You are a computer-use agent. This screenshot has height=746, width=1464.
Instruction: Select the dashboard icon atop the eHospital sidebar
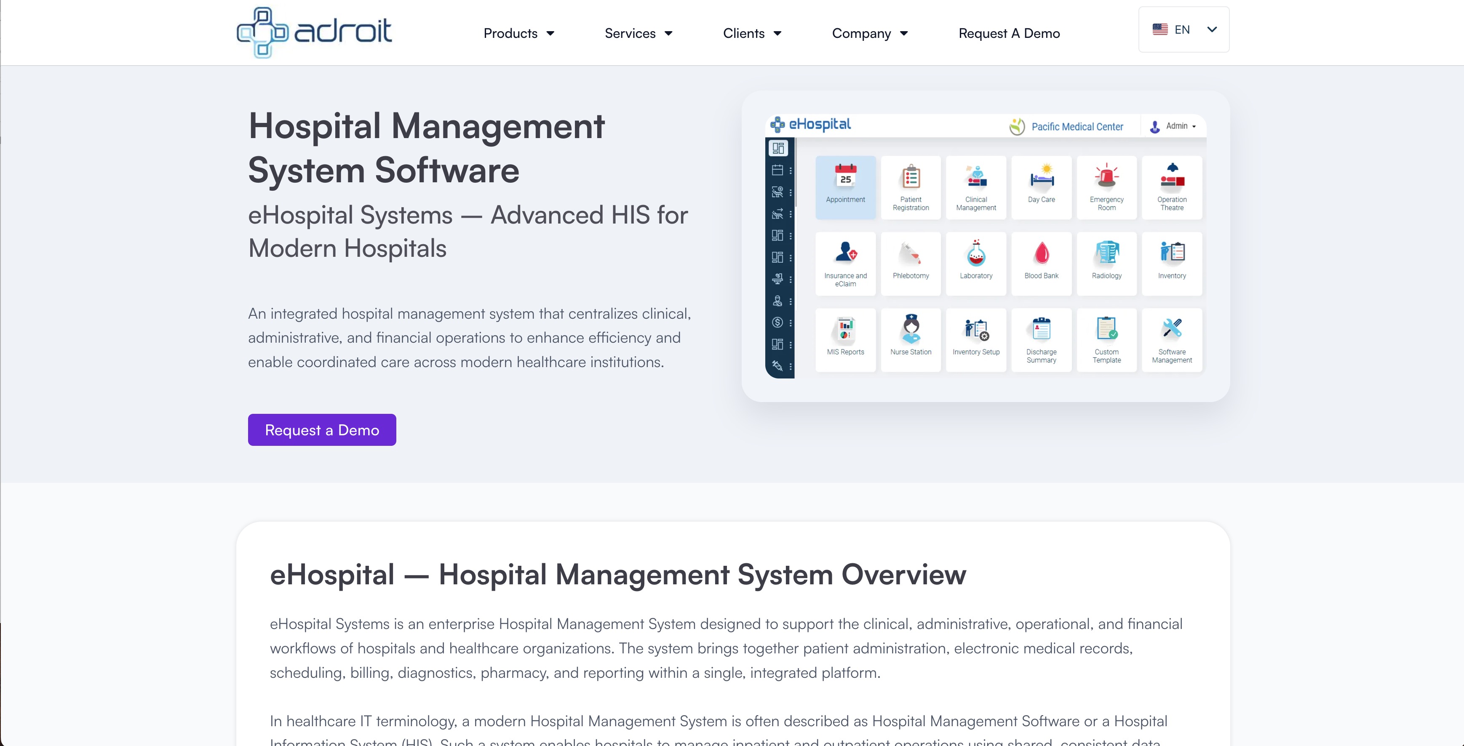778,148
